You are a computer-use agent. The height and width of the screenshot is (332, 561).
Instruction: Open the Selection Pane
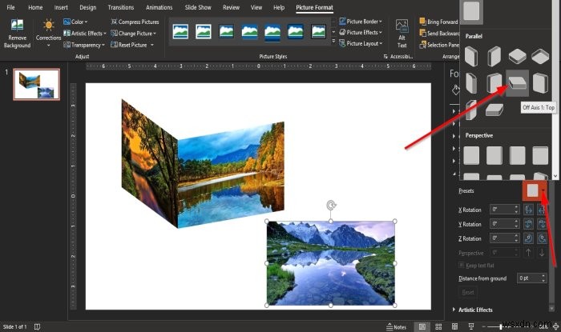pyautogui.click(x=439, y=45)
